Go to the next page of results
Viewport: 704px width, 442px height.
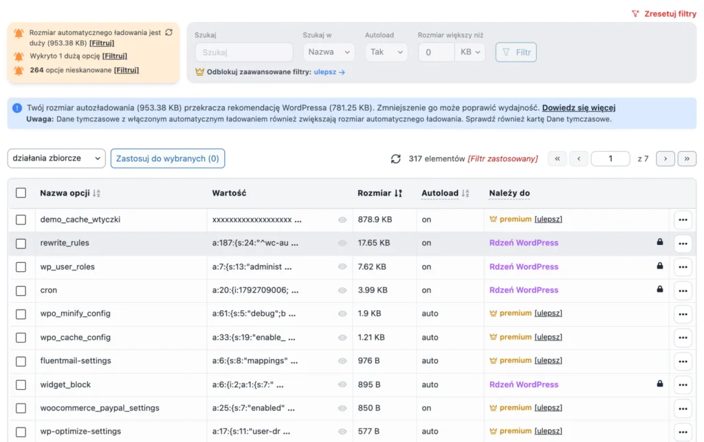tap(665, 159)
